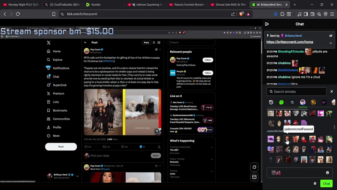Open Communities in the X sidebar

[58, 119]
